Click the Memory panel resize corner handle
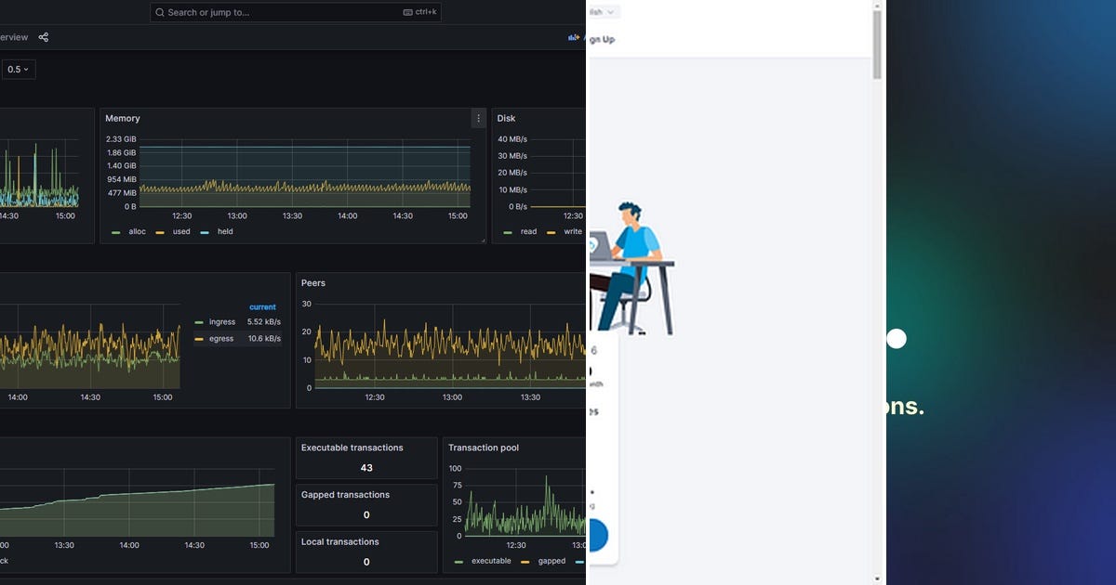 tap(482, 240)
